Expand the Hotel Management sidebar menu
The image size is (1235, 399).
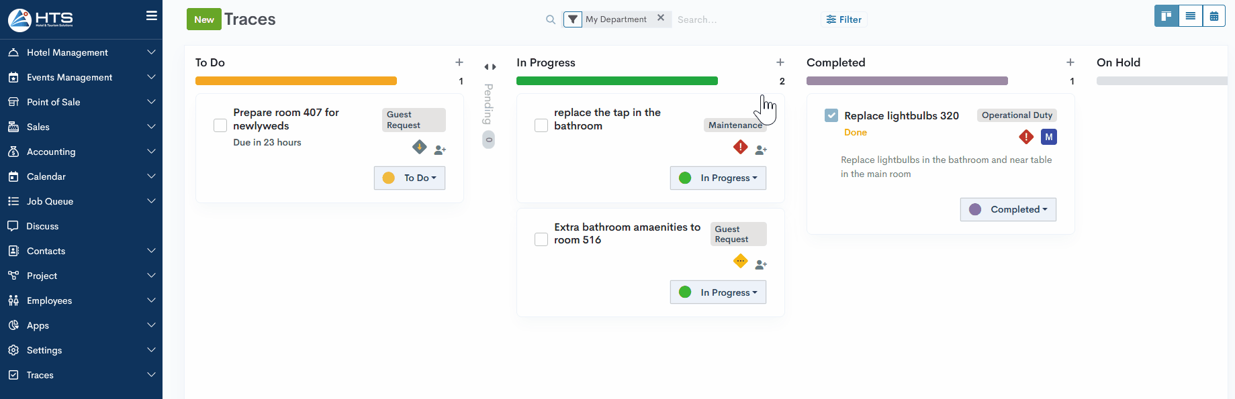pos(81,52)
